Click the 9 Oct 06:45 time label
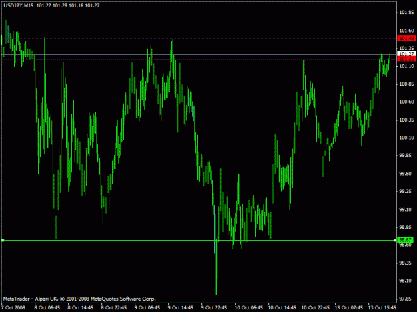This screenshot has width=417, height=312. [x=147, y=307]
